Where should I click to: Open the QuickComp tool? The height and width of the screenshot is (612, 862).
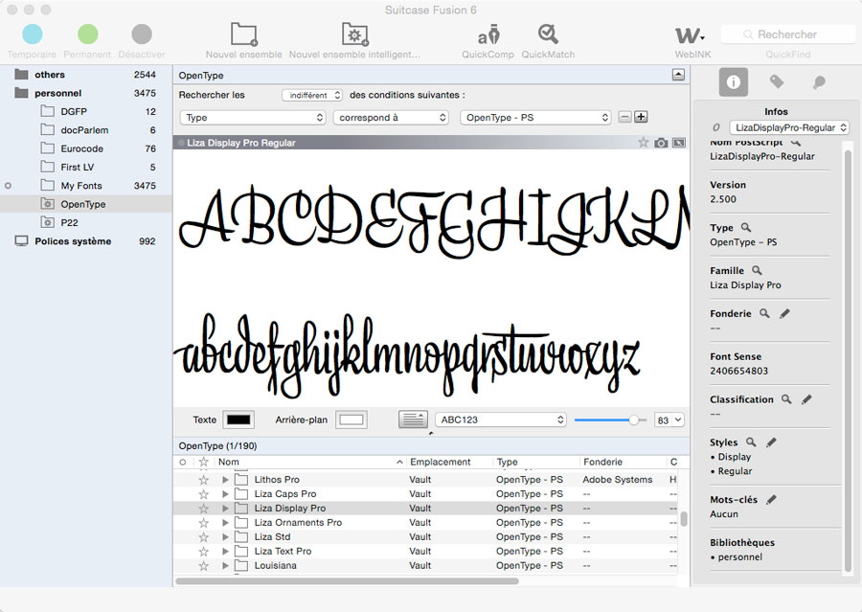tap(488, 34)
